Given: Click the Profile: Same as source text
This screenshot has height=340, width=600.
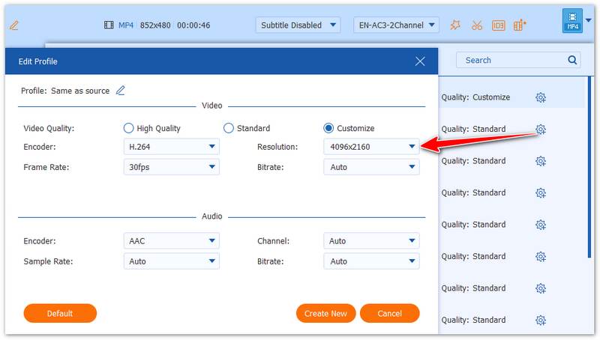Looking at the screenshot, I should pos(65,91).
